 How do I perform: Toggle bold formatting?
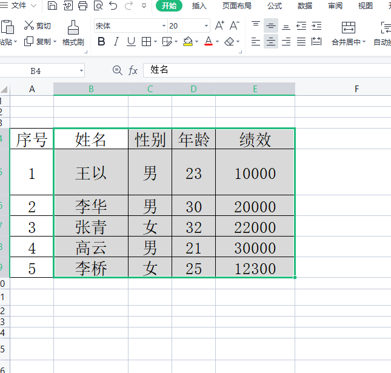coord(101,42)
